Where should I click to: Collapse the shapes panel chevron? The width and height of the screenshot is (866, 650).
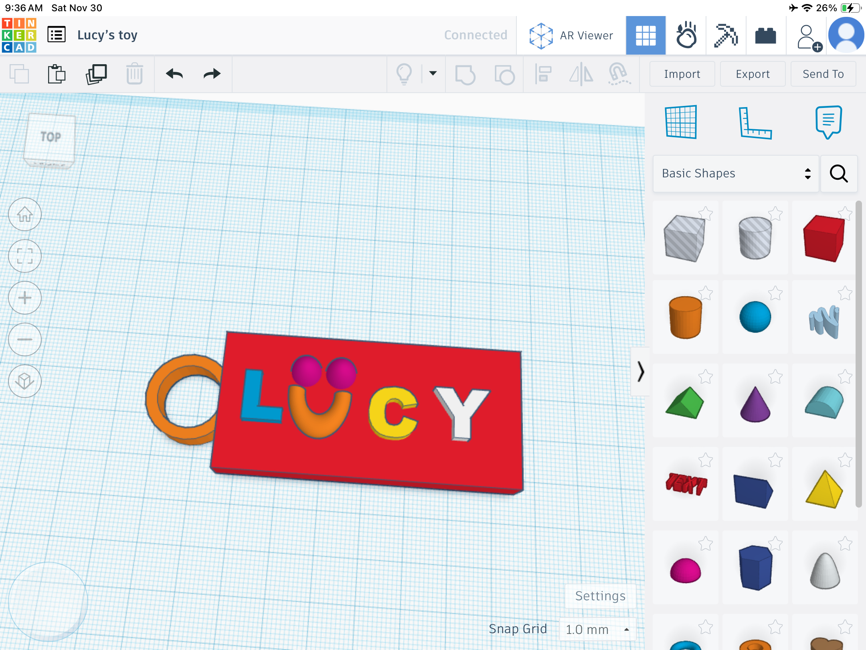640,372
